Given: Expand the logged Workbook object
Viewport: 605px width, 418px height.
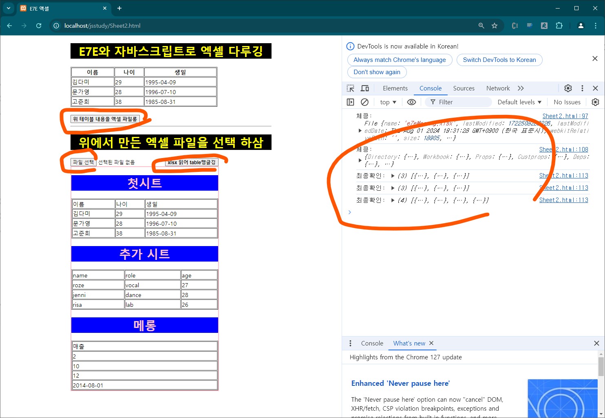Looking at the screenshot, I should 360,160.
